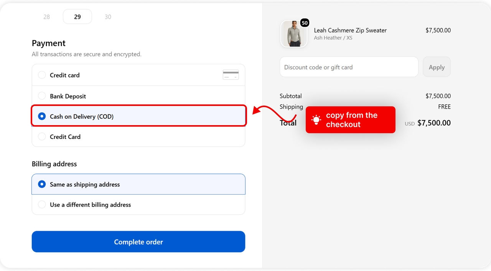Click the Complete order button
The image size is (491, 271).
point(138,242)
